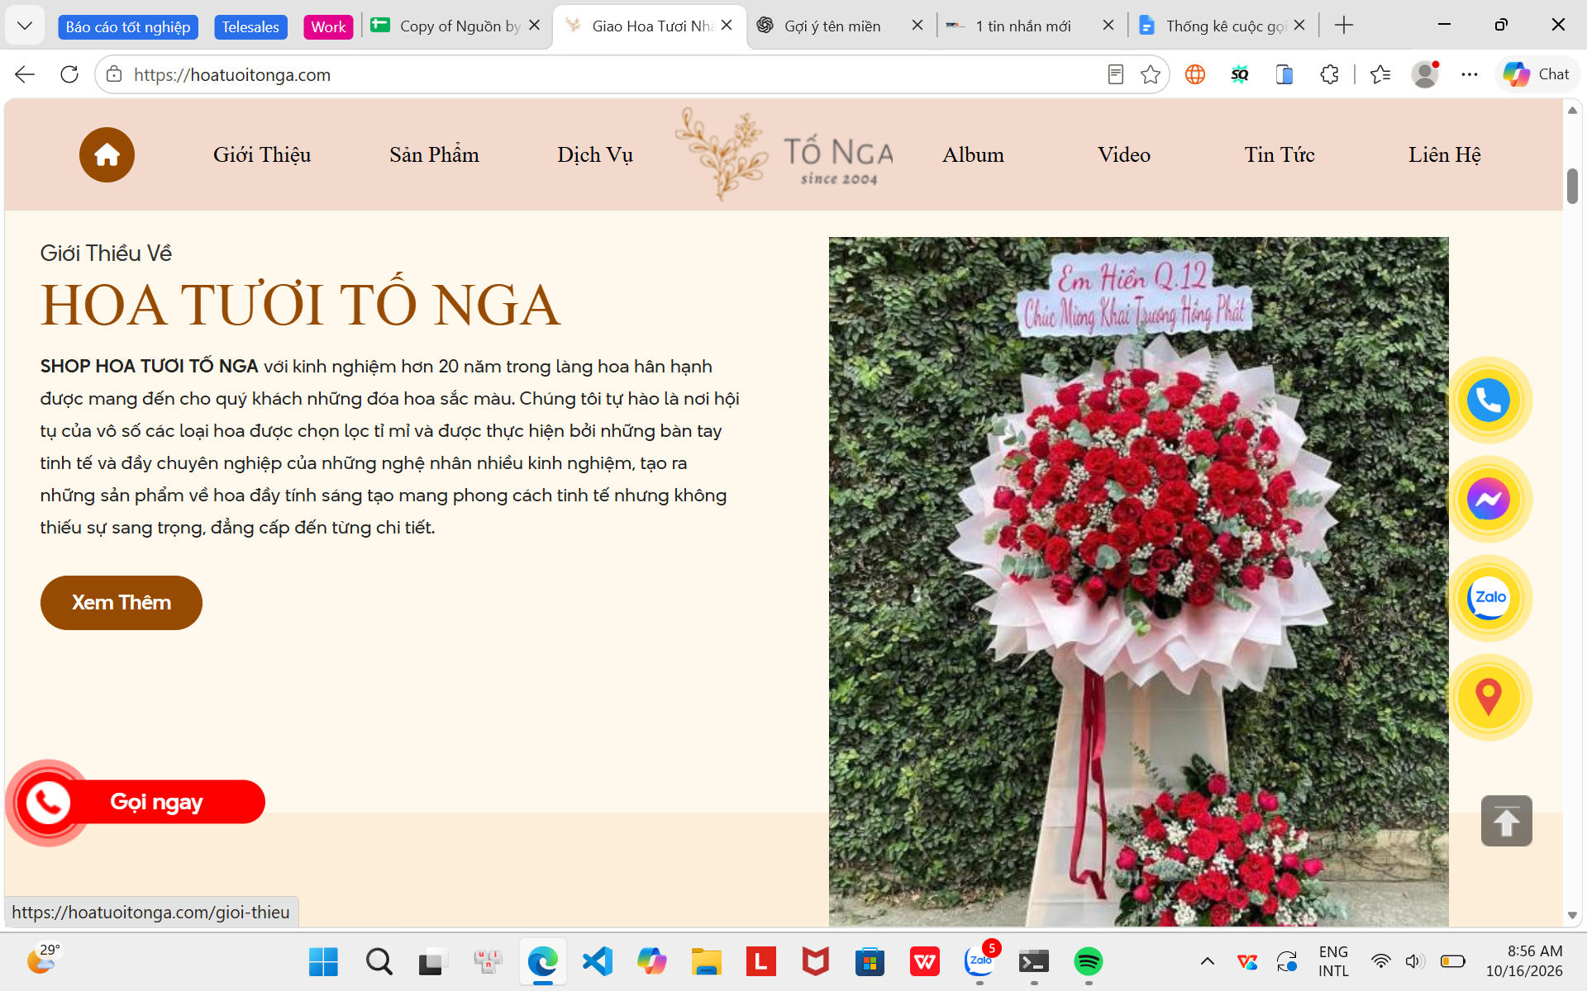
Task: Open Spotify from the taskbar
Action: 1089,961
